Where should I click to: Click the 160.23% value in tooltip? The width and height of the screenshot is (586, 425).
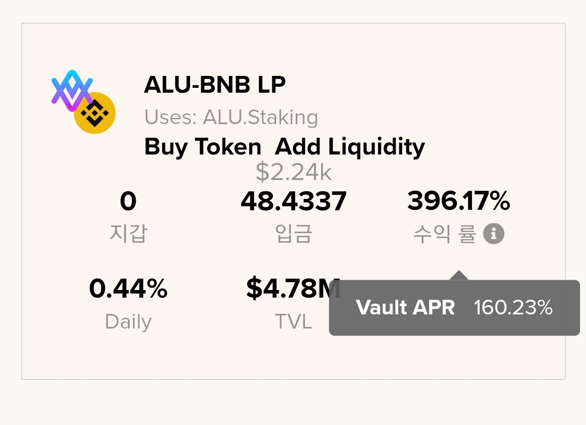click(x=513, y=307)
